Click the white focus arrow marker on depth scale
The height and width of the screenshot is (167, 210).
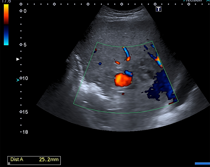tap(18, 59)
